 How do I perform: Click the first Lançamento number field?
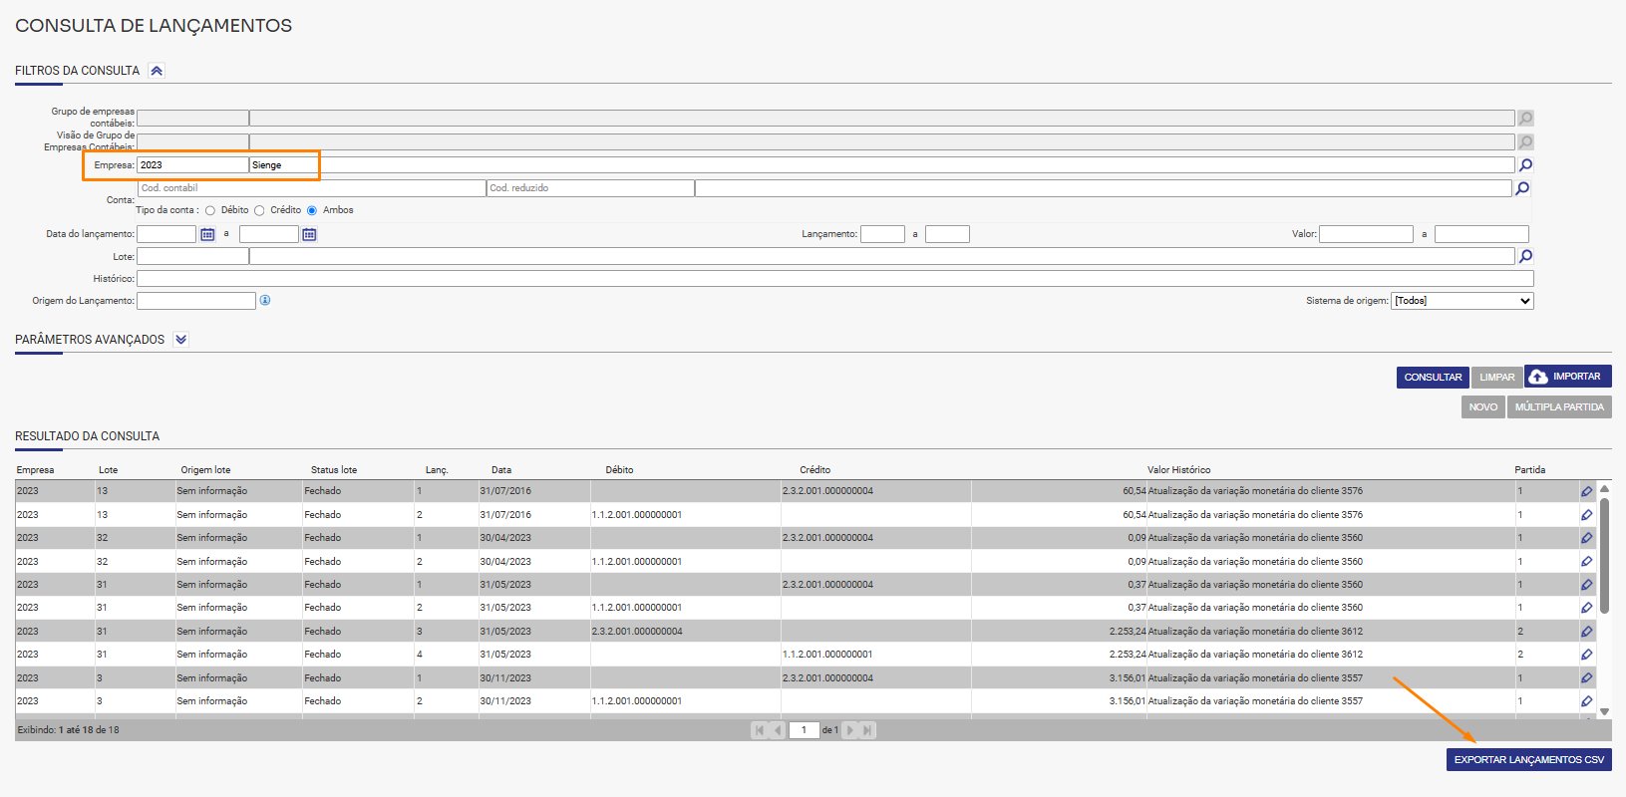(x=882, y=234)
